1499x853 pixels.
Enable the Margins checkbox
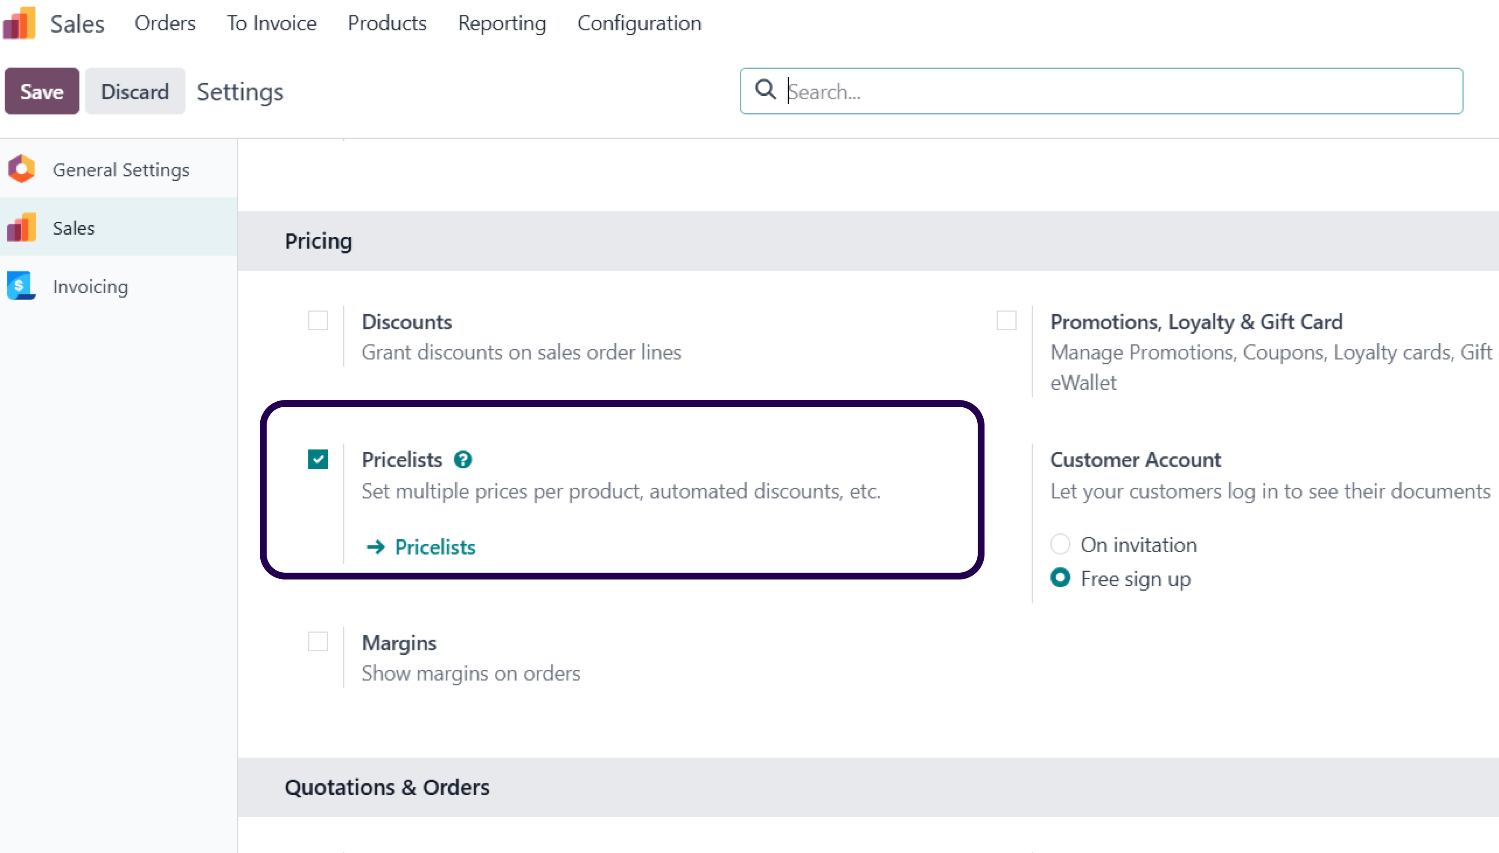coord(318,641)
